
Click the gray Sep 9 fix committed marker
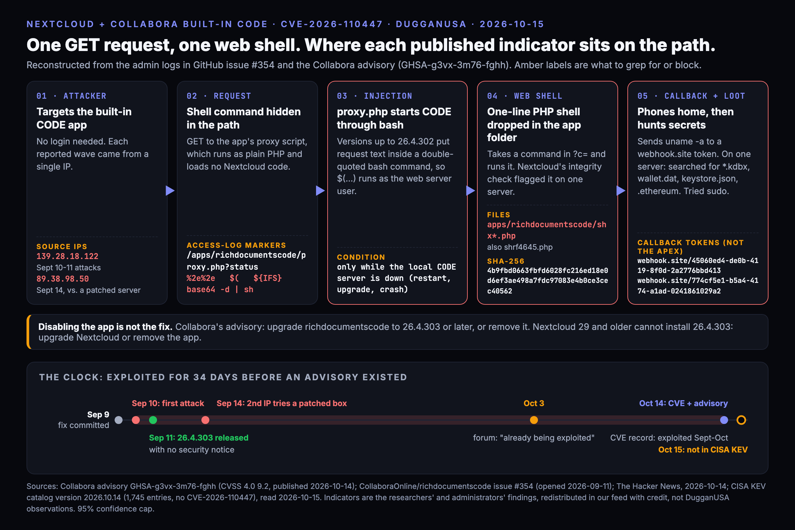point(119,420)
